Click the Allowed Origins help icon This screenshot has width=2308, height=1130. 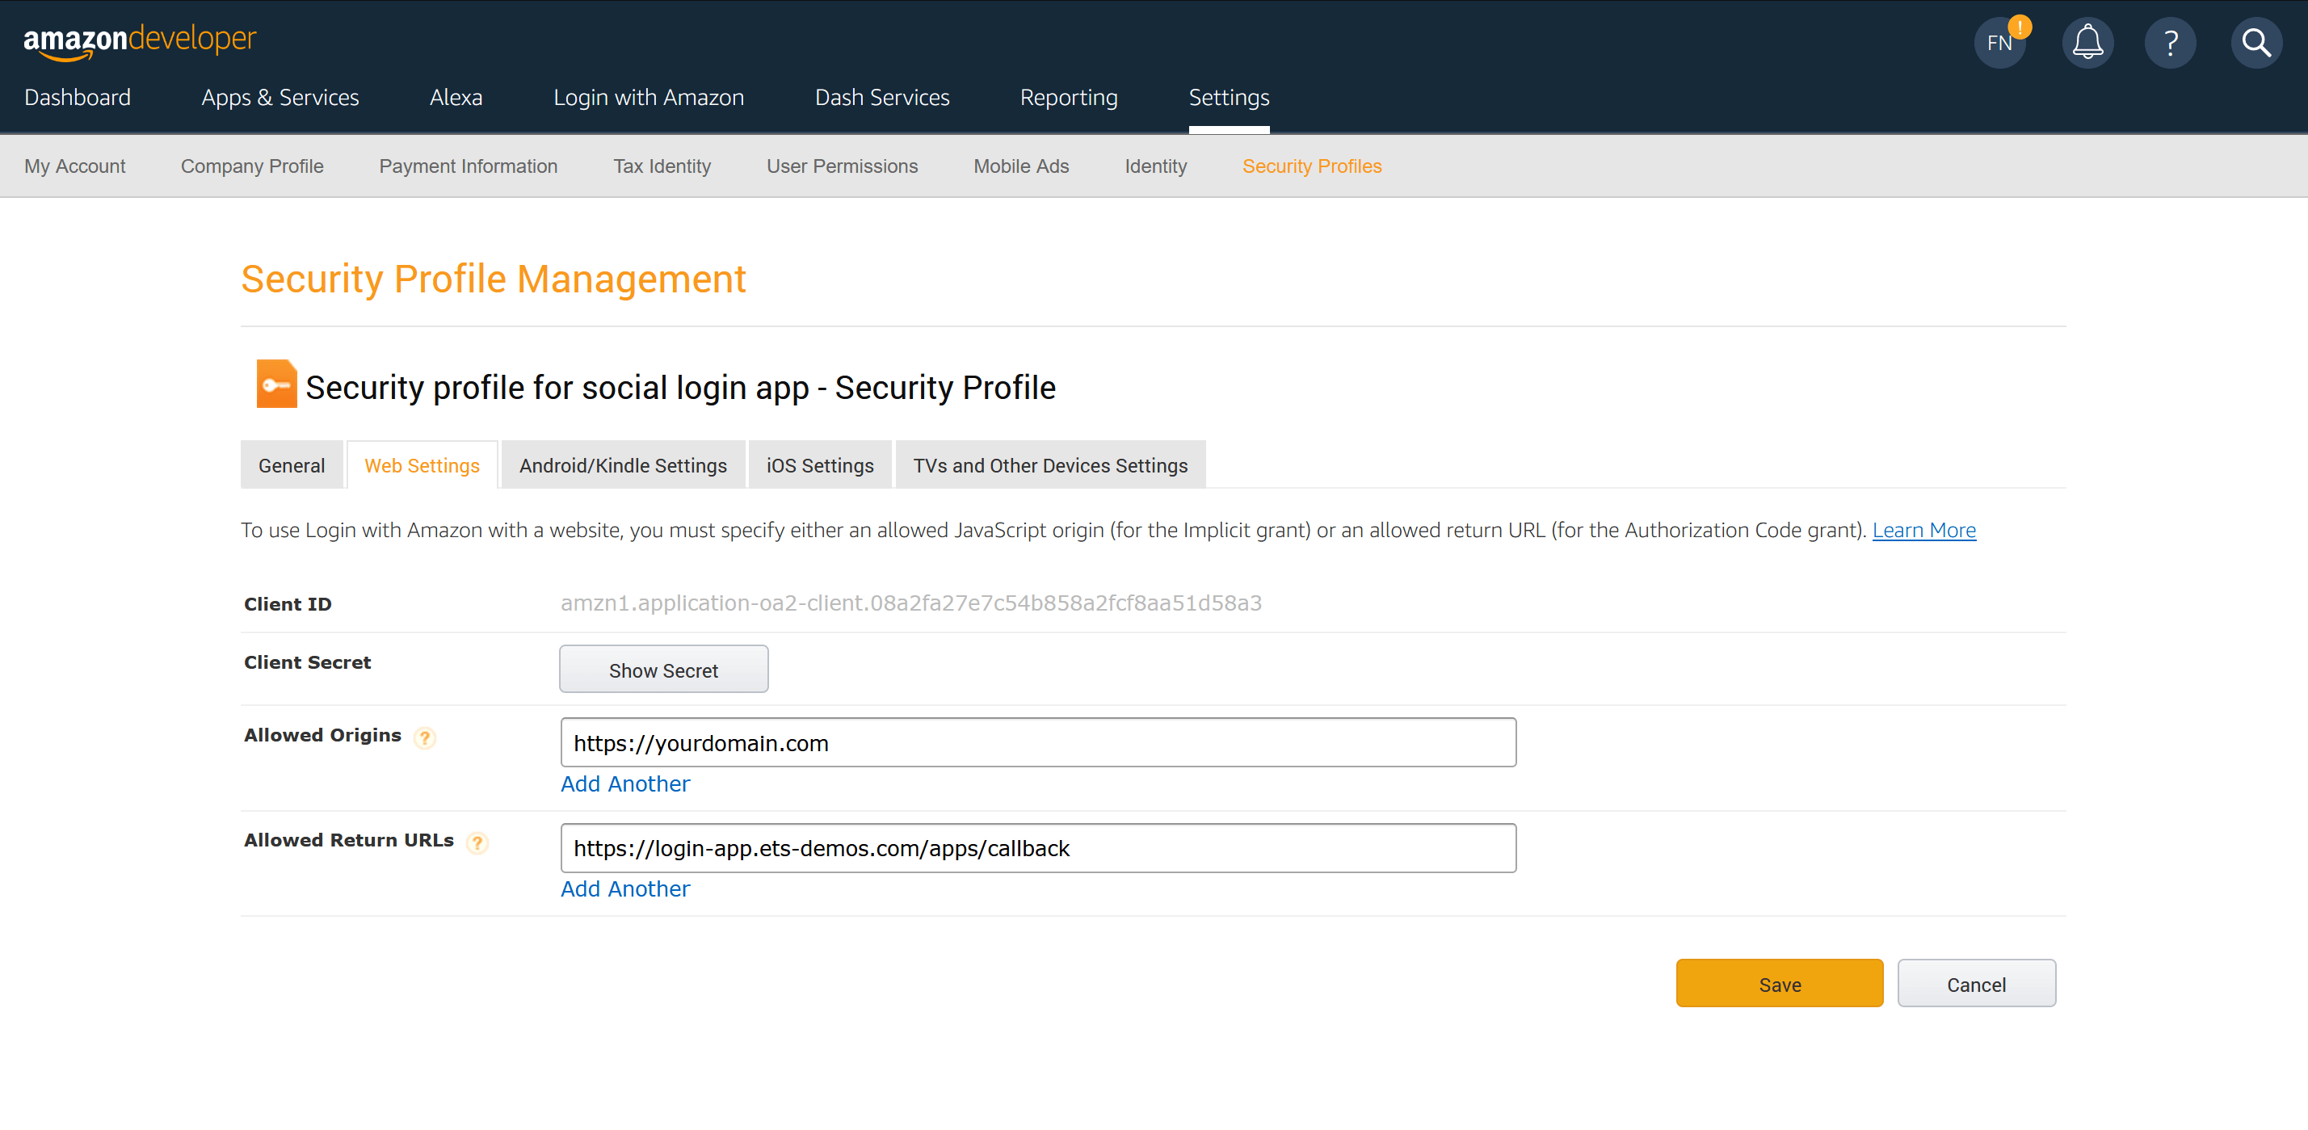coord(425,737)
